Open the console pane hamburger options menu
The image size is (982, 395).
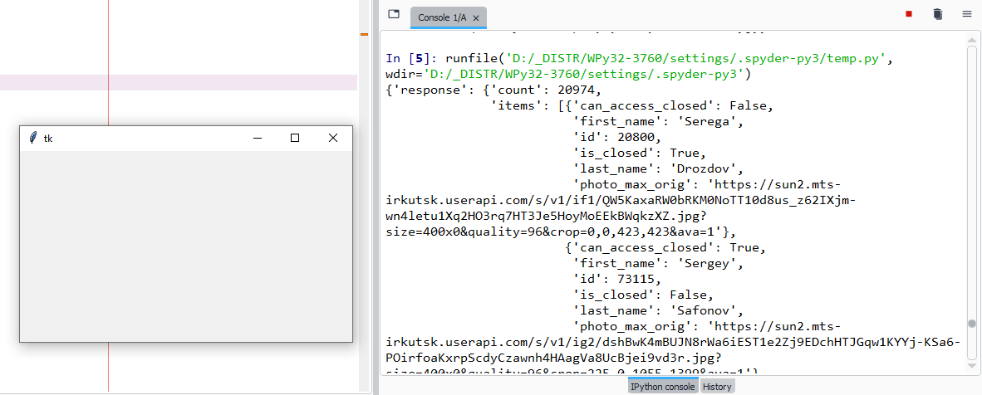point(966,14)
